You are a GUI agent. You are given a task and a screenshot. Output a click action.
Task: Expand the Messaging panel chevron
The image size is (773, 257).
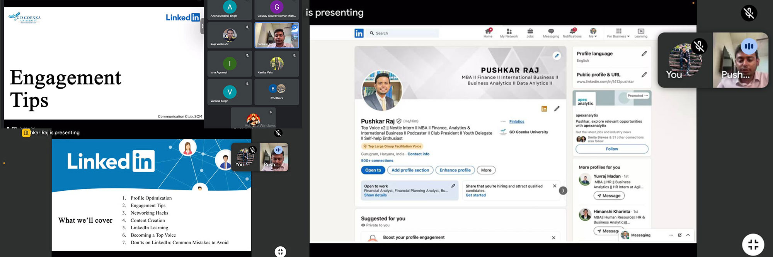coord(688,235)
